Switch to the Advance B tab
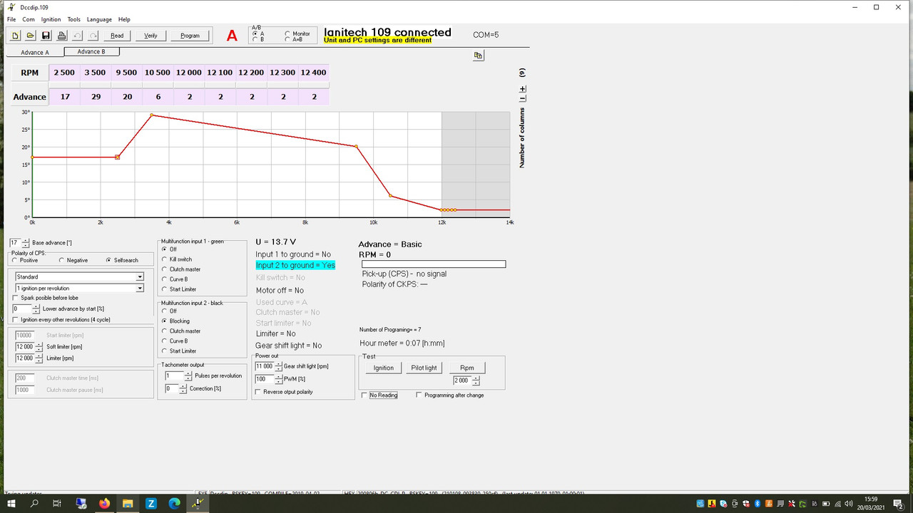 tap(91, 51)
